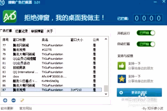Select row 84 cbox
167x111 pixels.
point(51,77)
